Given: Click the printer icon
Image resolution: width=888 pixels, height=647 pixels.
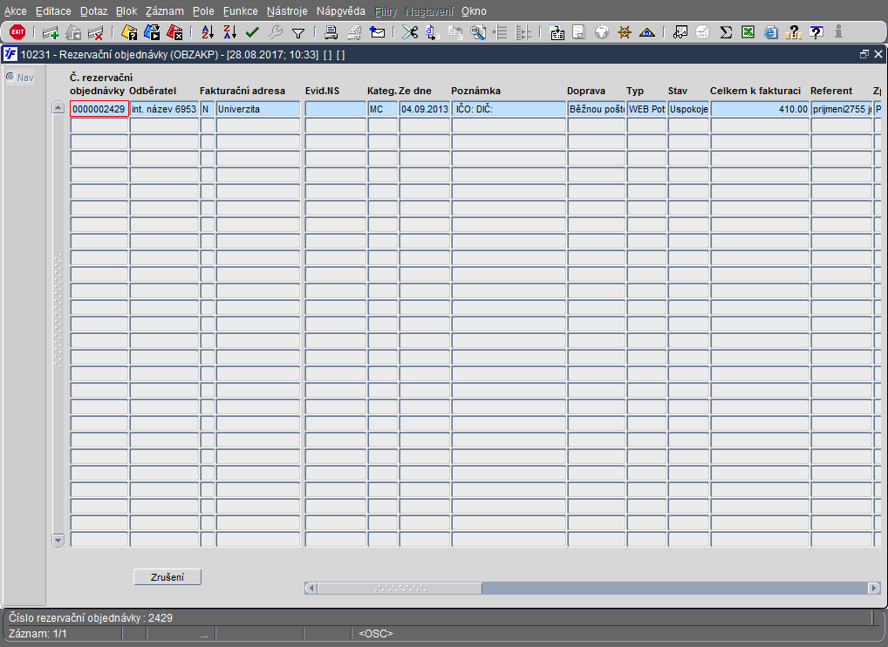Looking at the screenshot, I should pos(331,33).
